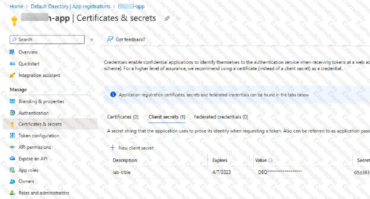Open Owners in the Manage menu
This screenshot has height=199, width=370.
point(26,182)
